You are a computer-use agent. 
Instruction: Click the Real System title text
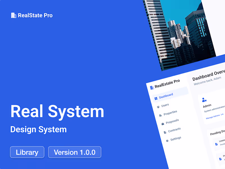[x=57, y=112]
